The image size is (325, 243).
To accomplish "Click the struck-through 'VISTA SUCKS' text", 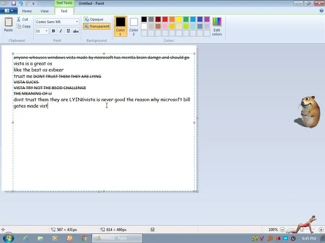I will (26, 82).
